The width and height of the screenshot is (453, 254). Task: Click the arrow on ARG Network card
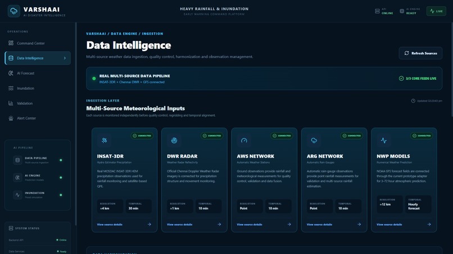(x=359, y=224)
